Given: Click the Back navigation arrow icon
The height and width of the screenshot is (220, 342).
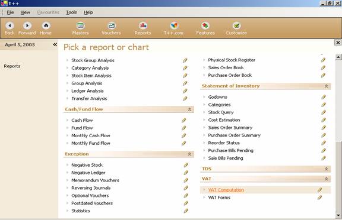Looking at the screenshot, I should (x=9, y=25).
